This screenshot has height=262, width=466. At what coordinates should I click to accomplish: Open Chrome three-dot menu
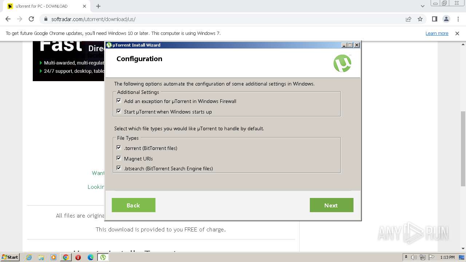458,19
